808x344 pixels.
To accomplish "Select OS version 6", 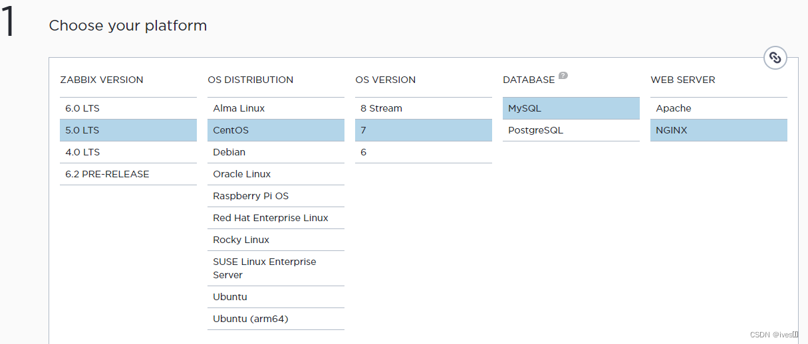I will [x=423, y=152].
